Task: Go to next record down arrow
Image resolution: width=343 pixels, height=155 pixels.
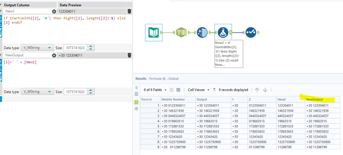Action: pos(265,90)
